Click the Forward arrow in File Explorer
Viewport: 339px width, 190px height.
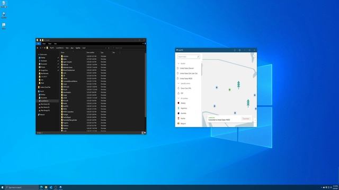tap(40, 48)
